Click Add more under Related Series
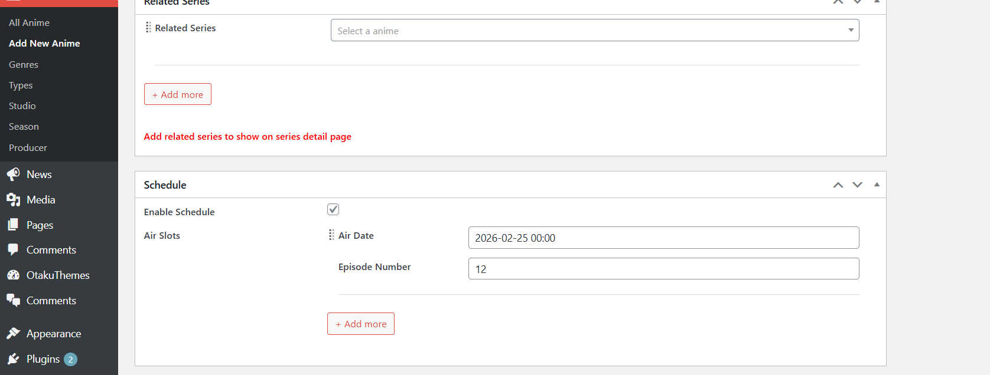Viewport: 990px width, 375px height. click(x=178, y=94)
